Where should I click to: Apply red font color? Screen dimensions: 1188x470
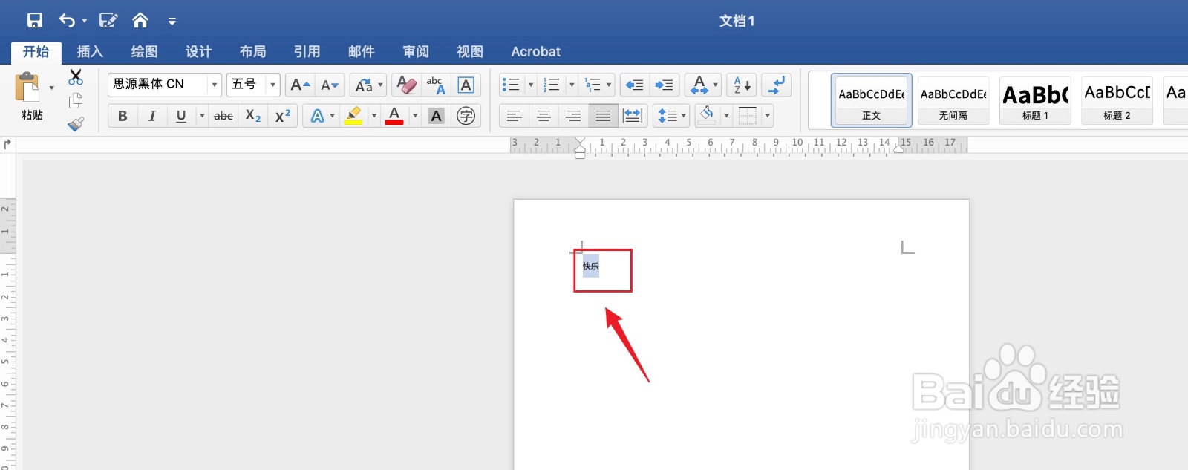click(x=394, y=116)
